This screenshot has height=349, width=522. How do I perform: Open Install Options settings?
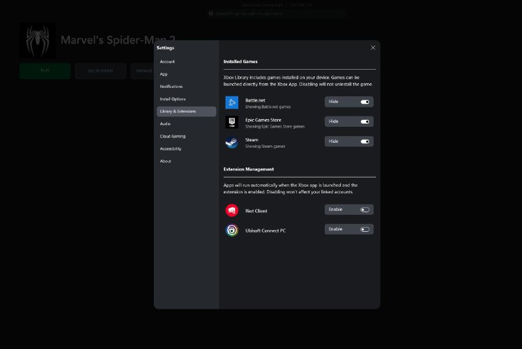tap(173, 99)
